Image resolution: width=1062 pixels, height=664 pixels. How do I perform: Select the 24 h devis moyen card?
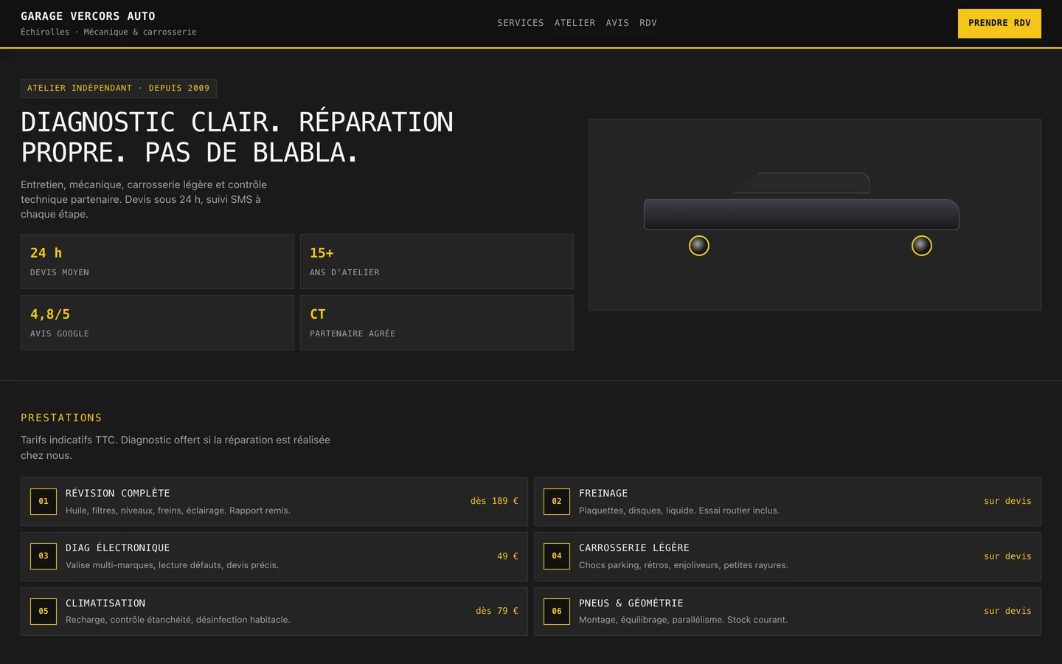point(157,262)
